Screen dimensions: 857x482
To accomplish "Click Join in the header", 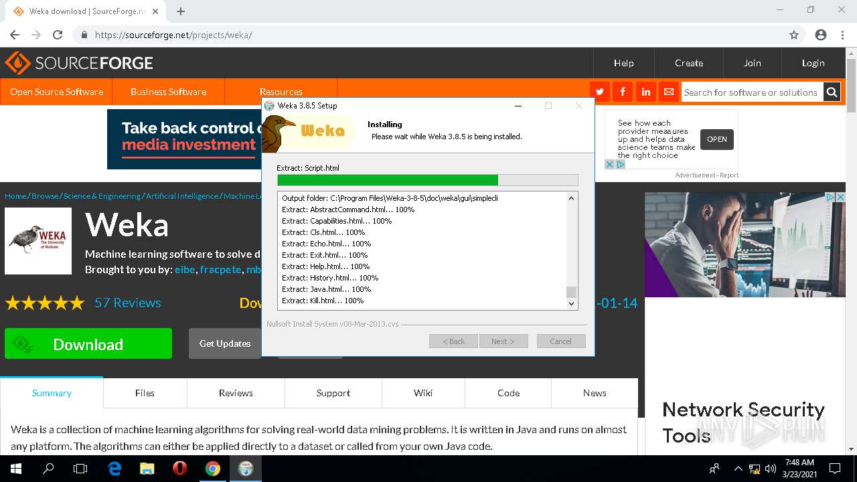I will pos(752,63).
